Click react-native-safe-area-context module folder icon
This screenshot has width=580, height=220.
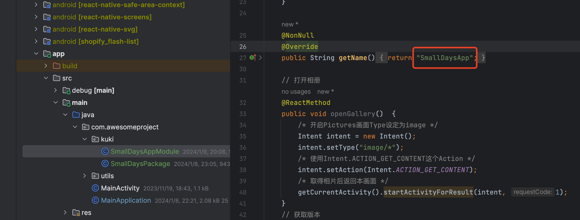point(47,5)
